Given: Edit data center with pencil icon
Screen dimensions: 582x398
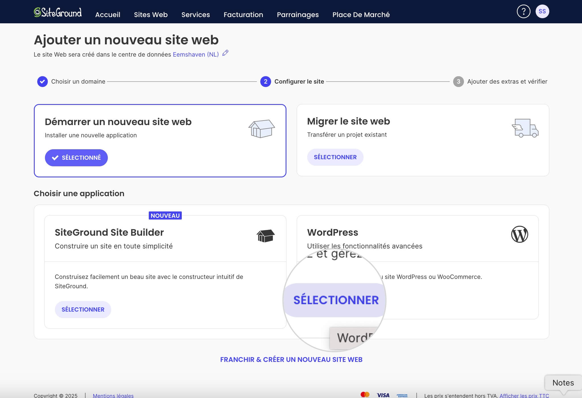Looking at the screenshot, I should coord(225,53).
